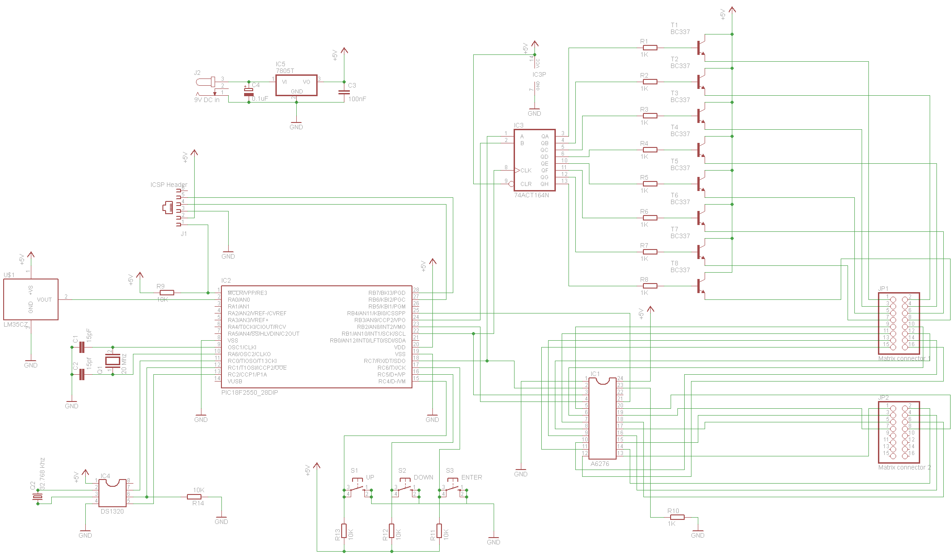Select resistor R10 1K symbol
This screenshot has width=951, height=558.
677,517
